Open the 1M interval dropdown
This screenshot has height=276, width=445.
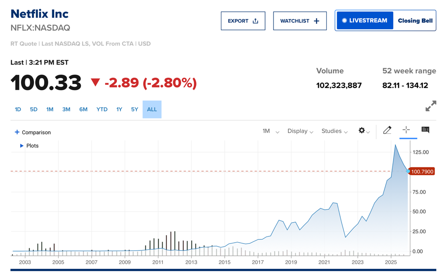tap(271, 131)
